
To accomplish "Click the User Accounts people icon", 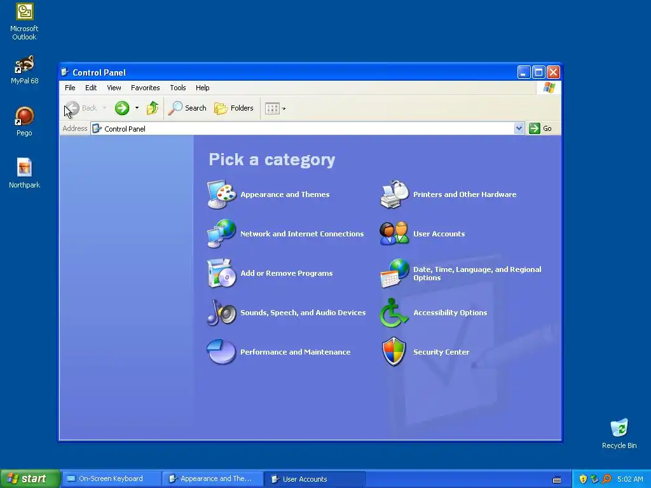I will (x=394, y=234).
